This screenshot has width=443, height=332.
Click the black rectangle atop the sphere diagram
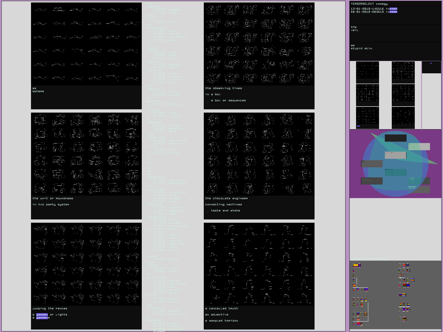pos(395,138)
